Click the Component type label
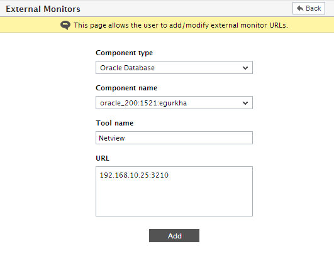This screenshot has width=334, height=256. click(x=124, y=53)
